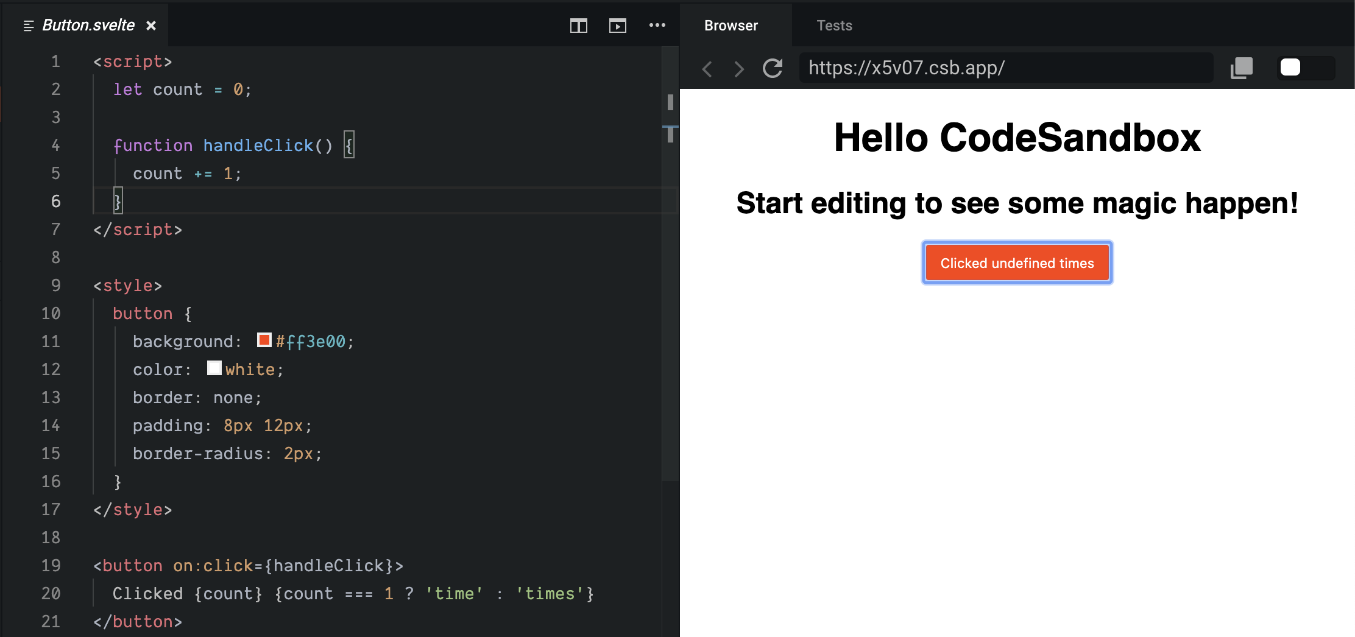Click '#ff3e00' hex value text
Viewport: 1355px width, 637px height.
(311, 342)
